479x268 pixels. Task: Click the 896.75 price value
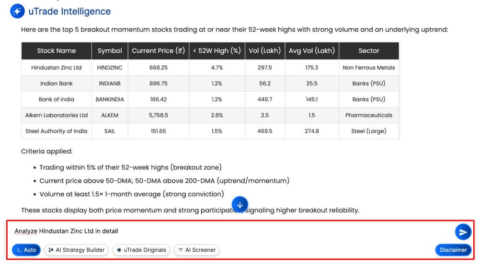click(159, 83)
